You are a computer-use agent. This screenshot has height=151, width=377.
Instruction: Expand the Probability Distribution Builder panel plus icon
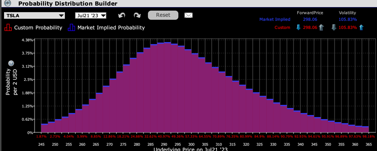tap(8, 3)
